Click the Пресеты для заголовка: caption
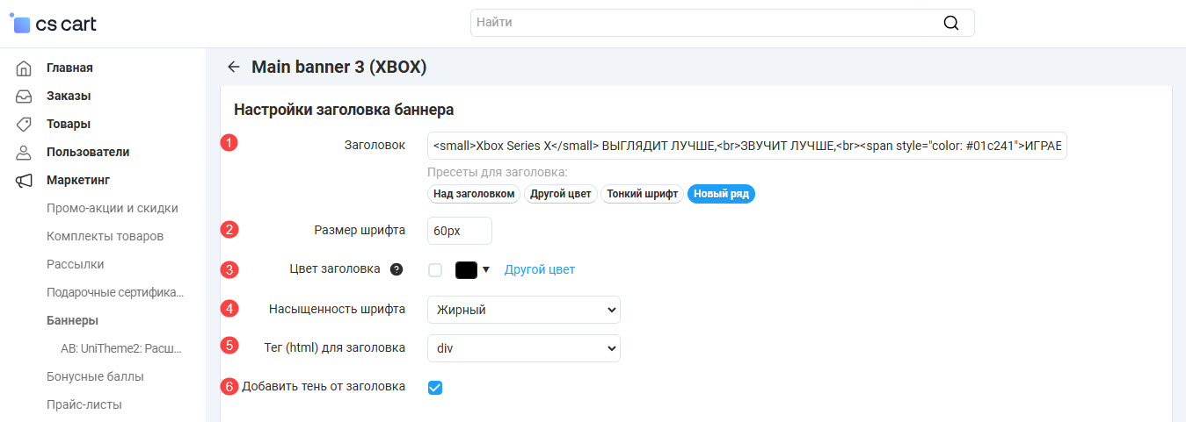The width and height of the screenshot is (1186, 422). pyautogui.click(x=498, y=171)
